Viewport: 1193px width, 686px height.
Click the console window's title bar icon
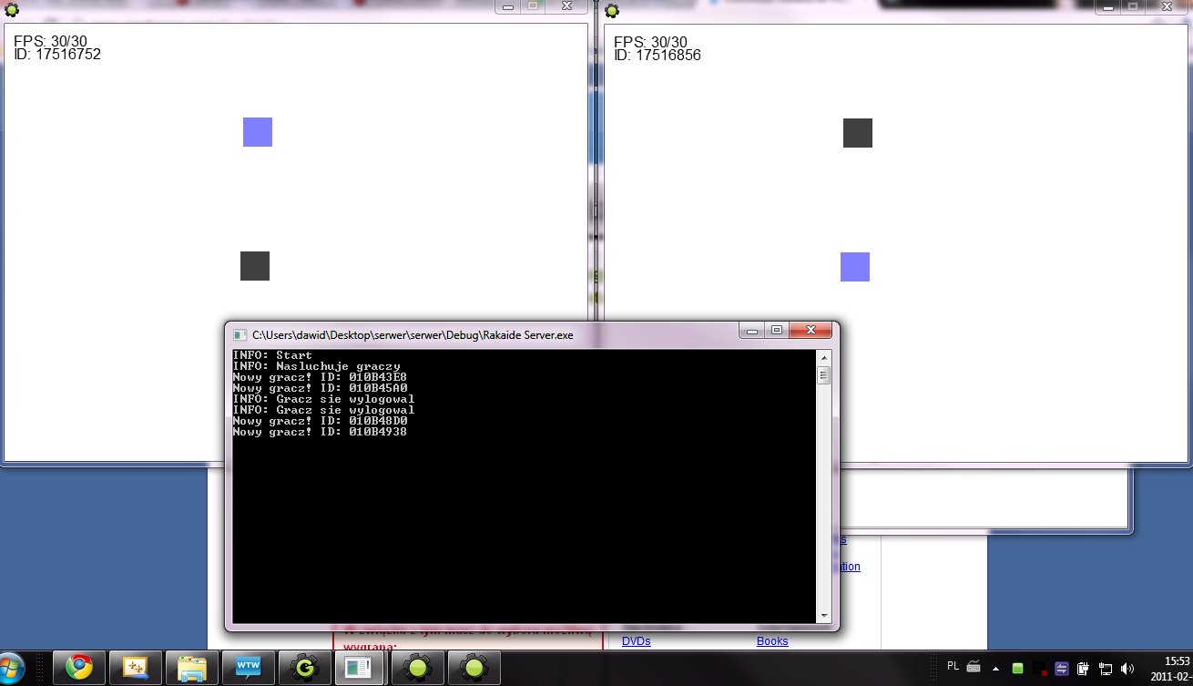(240, 334)
